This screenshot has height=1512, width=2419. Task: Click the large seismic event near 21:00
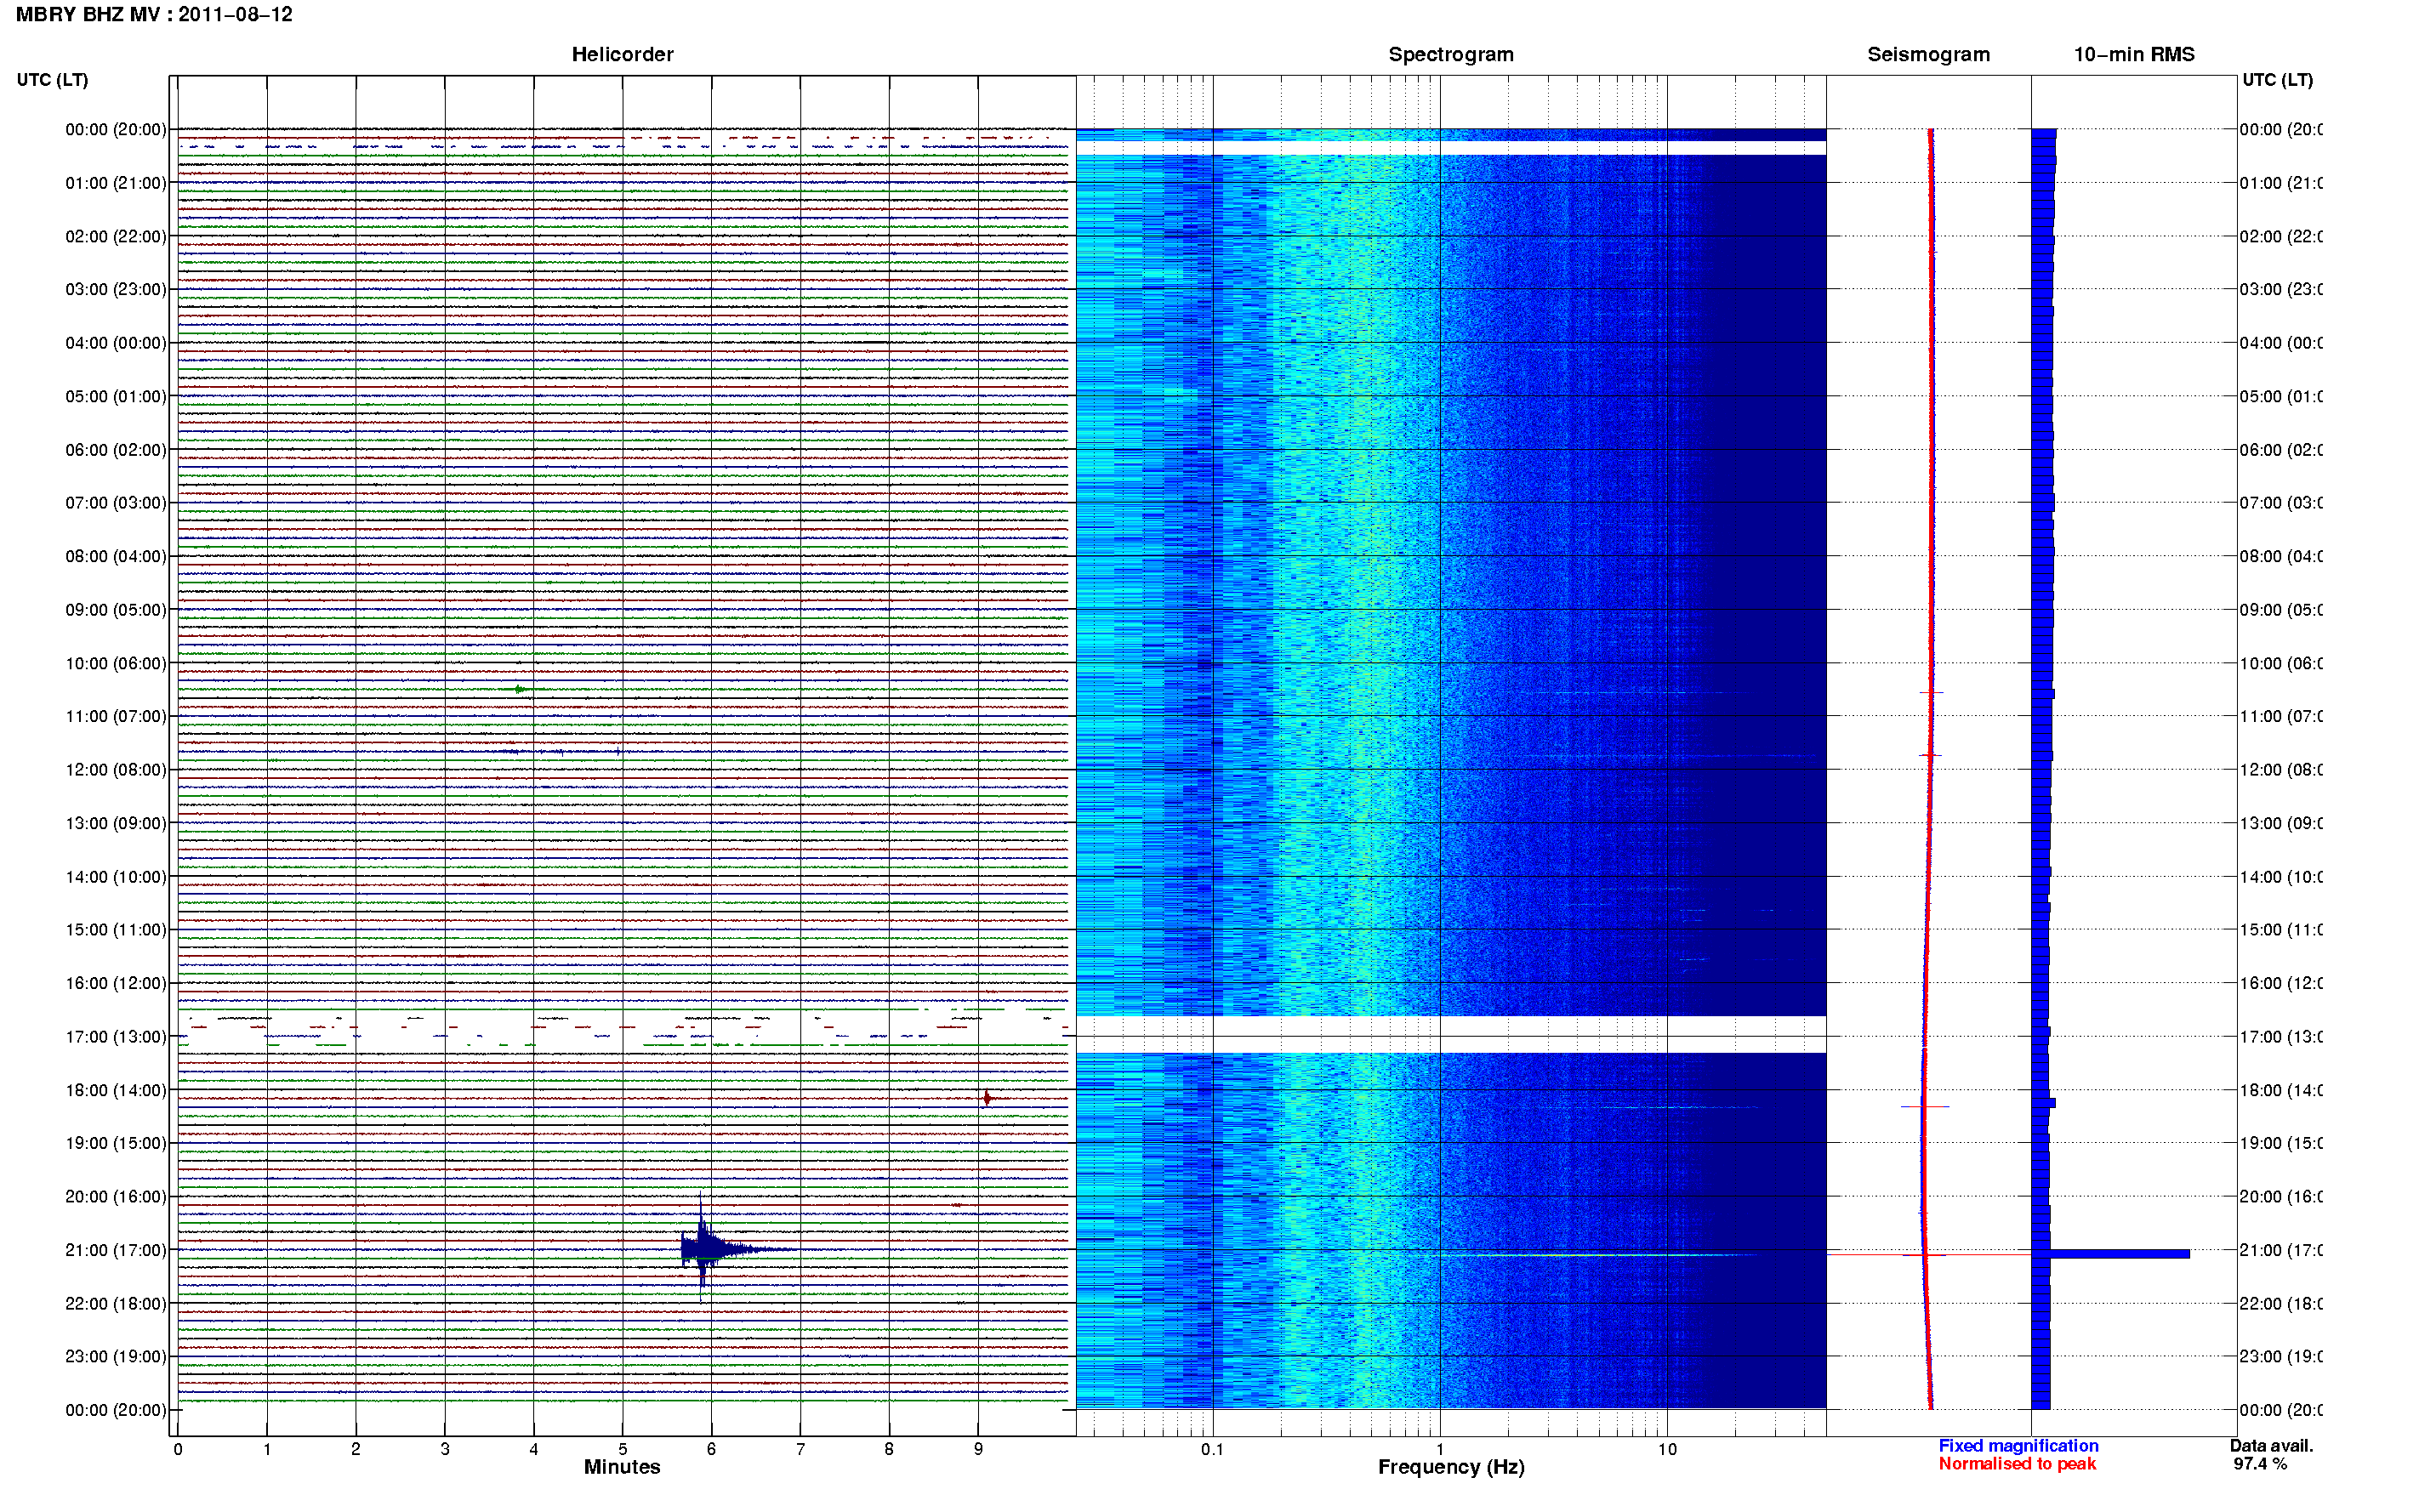point(712,1248)
